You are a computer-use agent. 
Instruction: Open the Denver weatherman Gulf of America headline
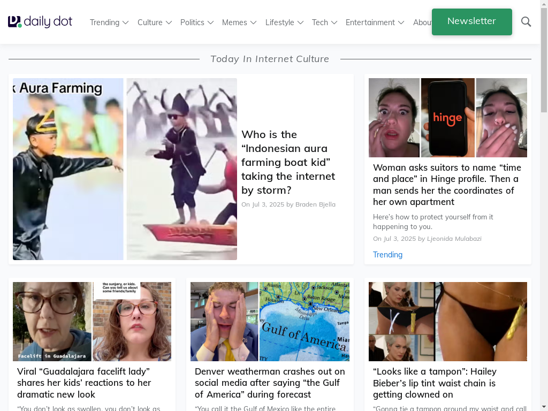pyautogui.click(x=270, y=383)
